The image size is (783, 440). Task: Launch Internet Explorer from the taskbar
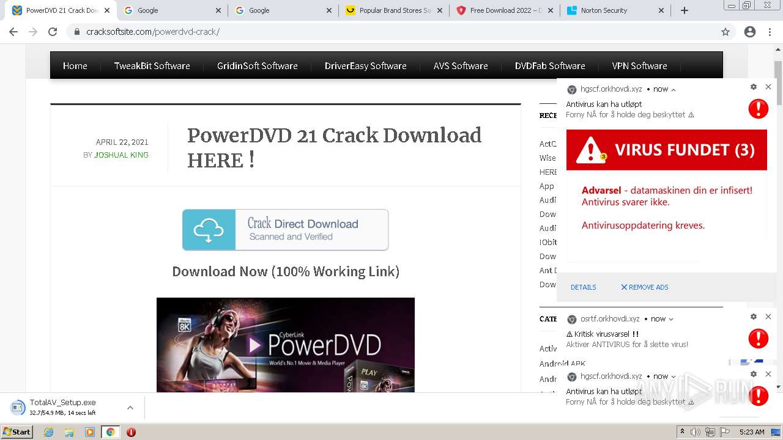tap(49, 432)
